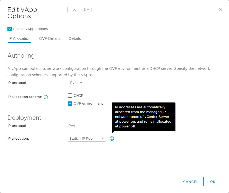Open the Authoring IP protocol IPv4 dropdown
Image resolution: width=229 pixels, height=193 pixels.
tap(76, 83)
